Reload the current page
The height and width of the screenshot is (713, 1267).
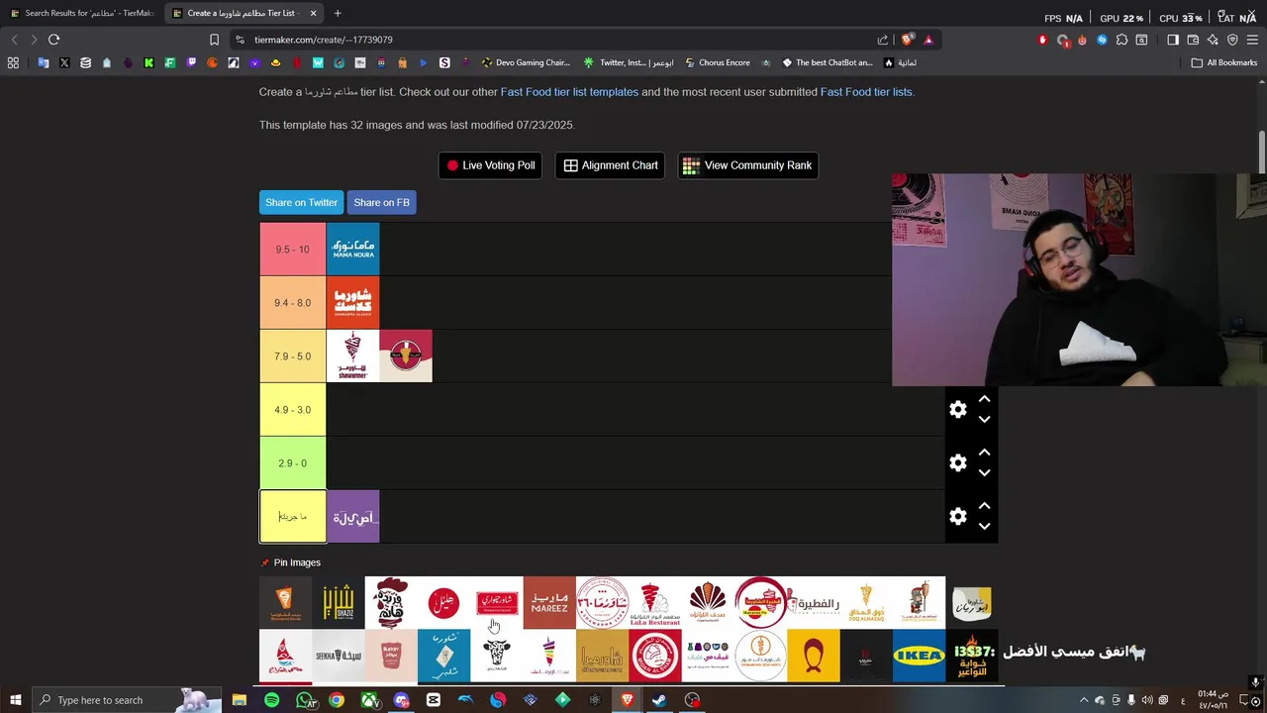53,40
